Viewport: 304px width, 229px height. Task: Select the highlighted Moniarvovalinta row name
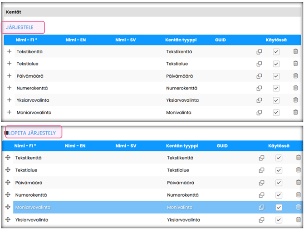[x=33, y=207]
